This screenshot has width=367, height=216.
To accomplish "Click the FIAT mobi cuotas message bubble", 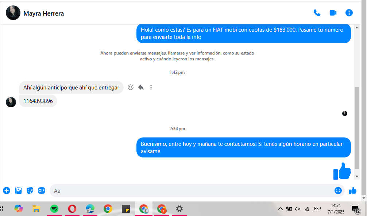I will pyautogui.click(x=244, y=33).
